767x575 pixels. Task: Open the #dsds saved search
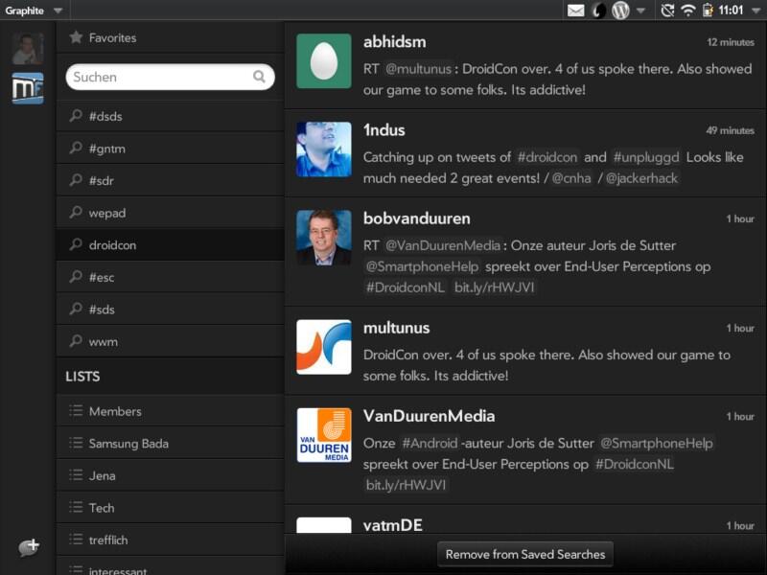(171, 116)
